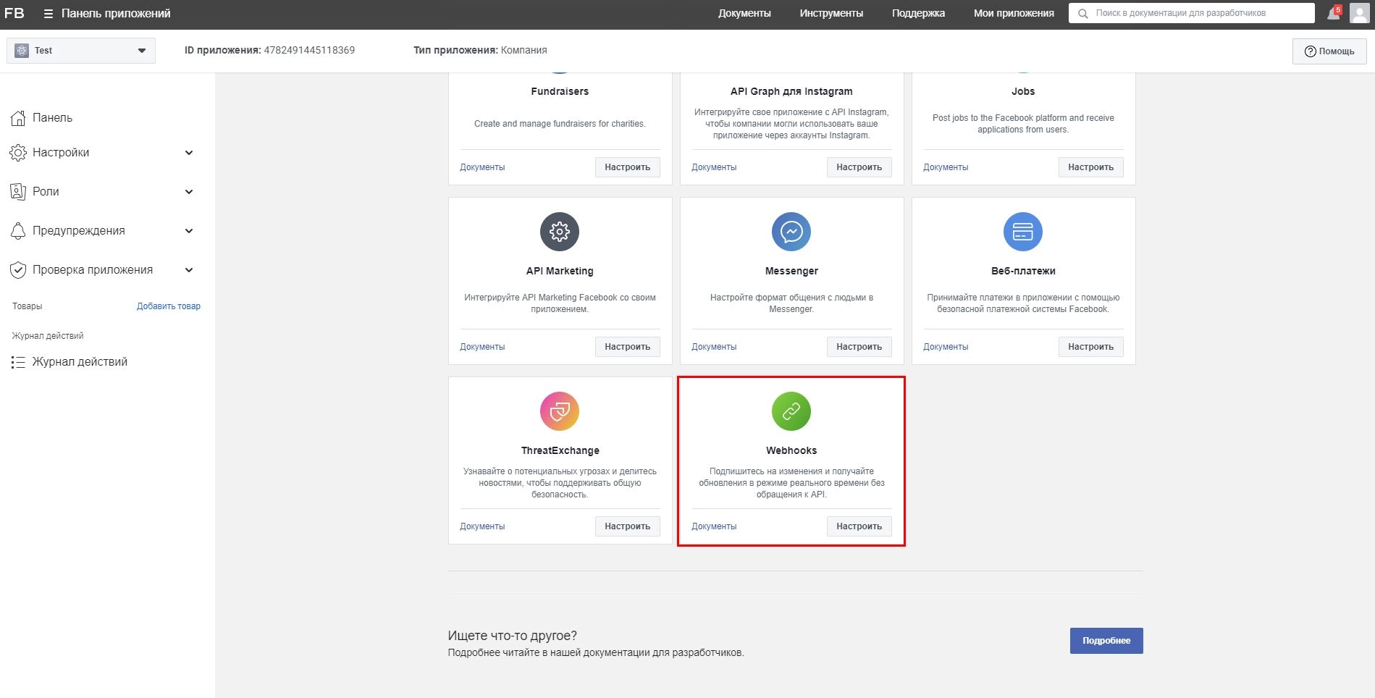The image size is (1375, 698).
Task: Open Документы link on API Graph для Instagram
Action: coord(714,167)
